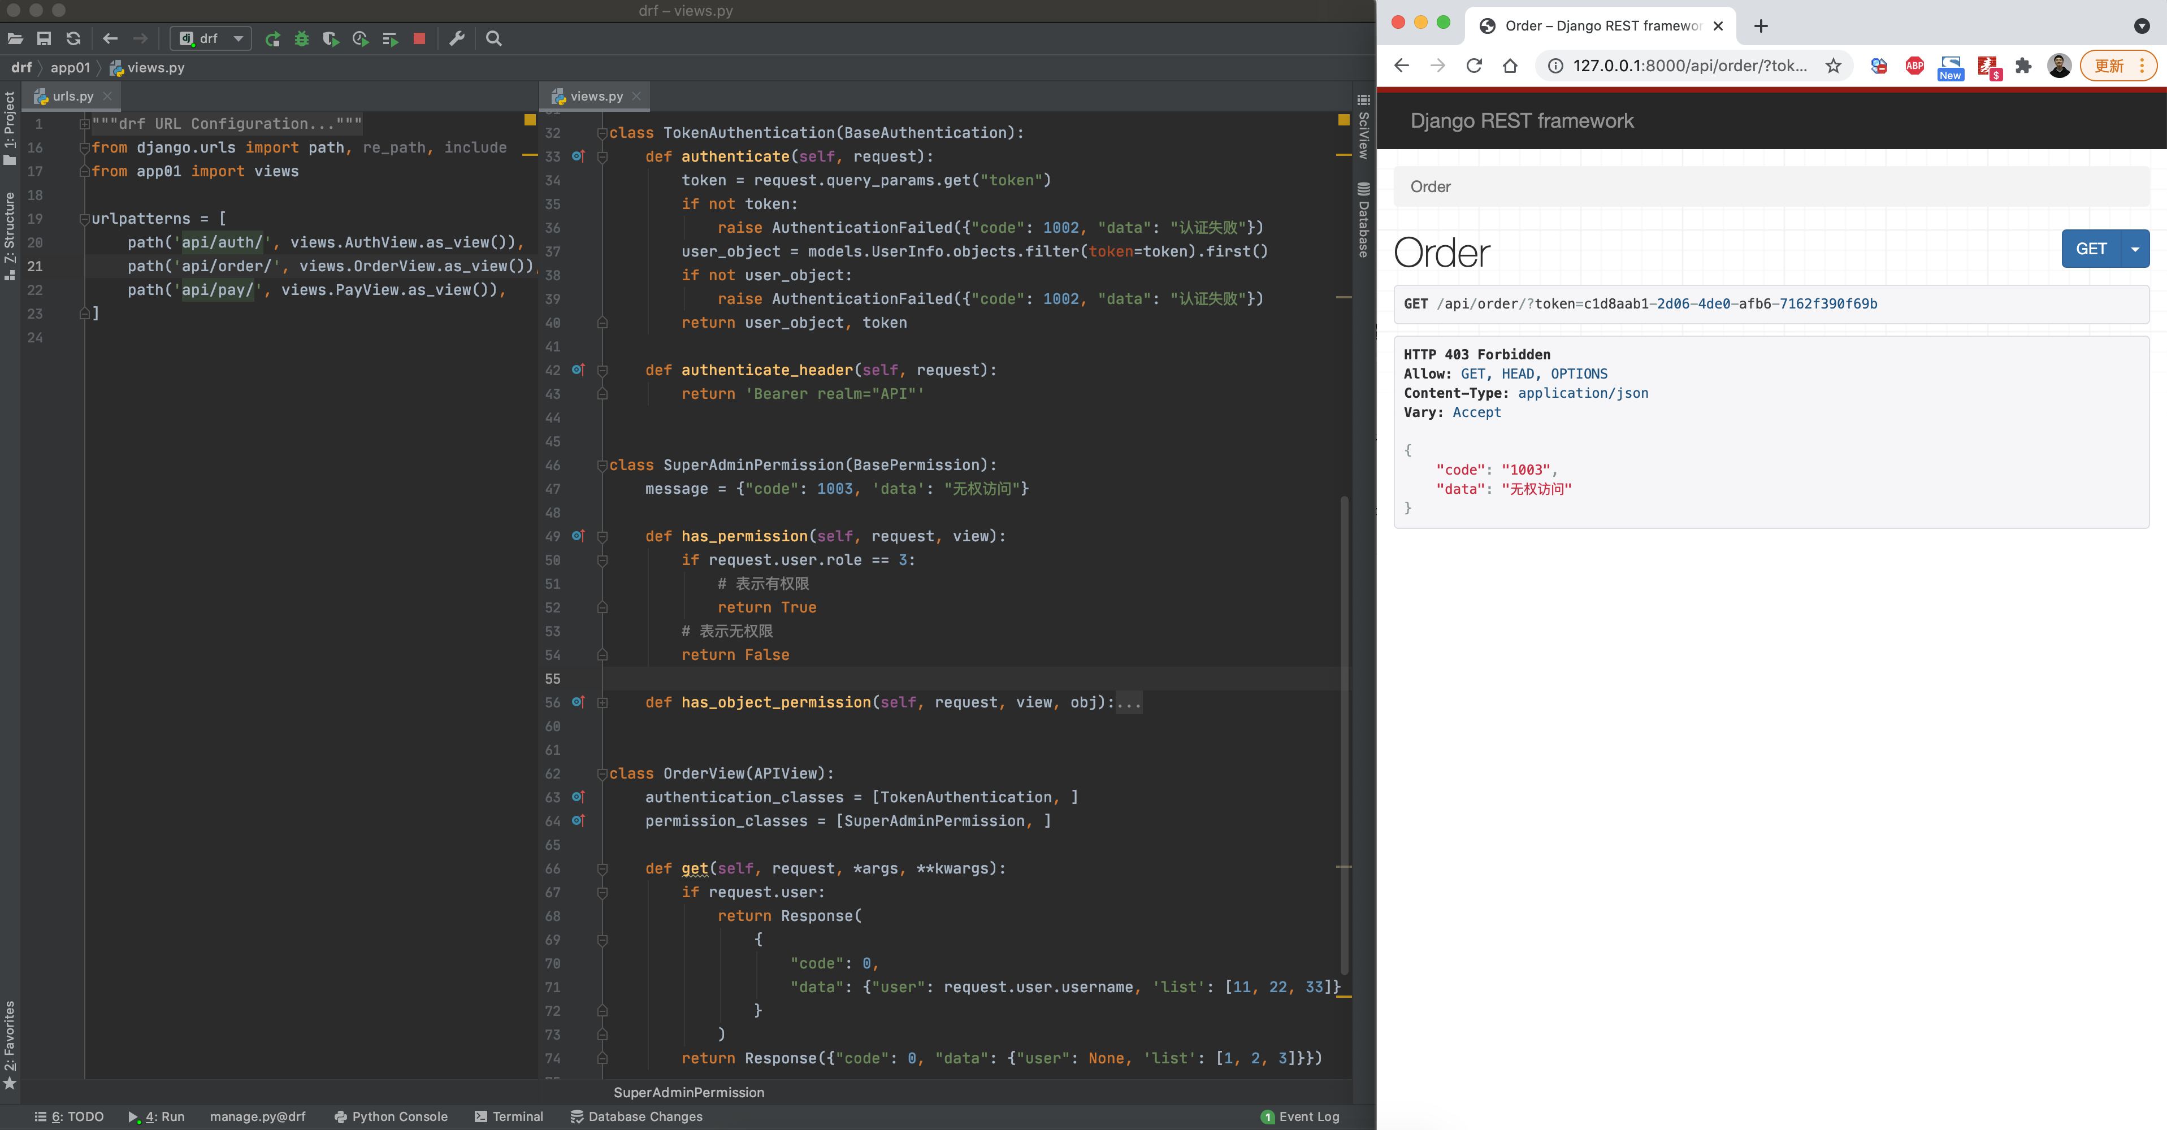Click the Debug bug icon in toolbar
2167x1130 pixels.
(302, 38)
